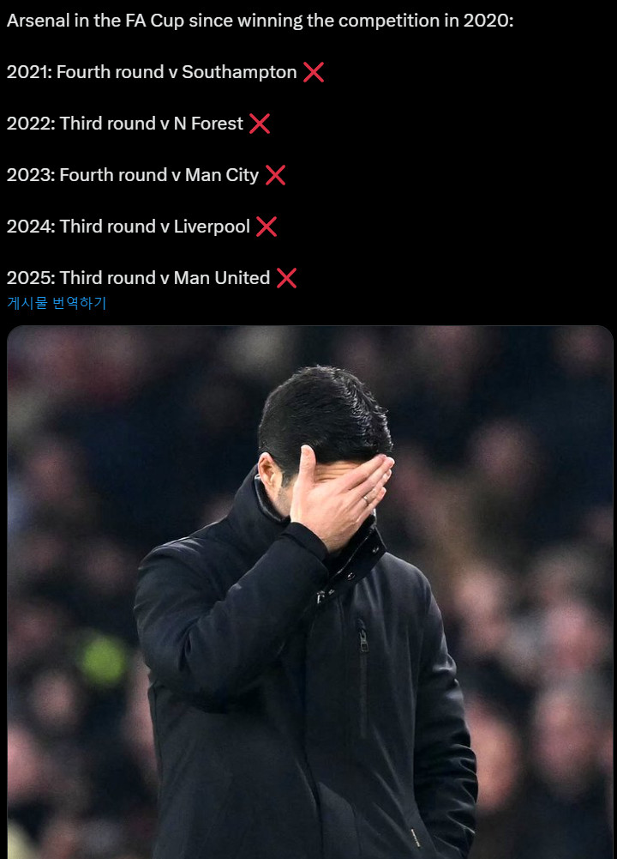The height and width of the screenshot is (859, 617).
Task: Click the word Southampton in the post
Action: tap(239, 72)
